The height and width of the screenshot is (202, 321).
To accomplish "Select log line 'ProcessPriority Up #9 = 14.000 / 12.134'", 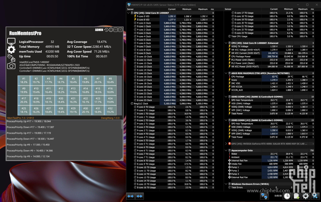I will [28, 157].
